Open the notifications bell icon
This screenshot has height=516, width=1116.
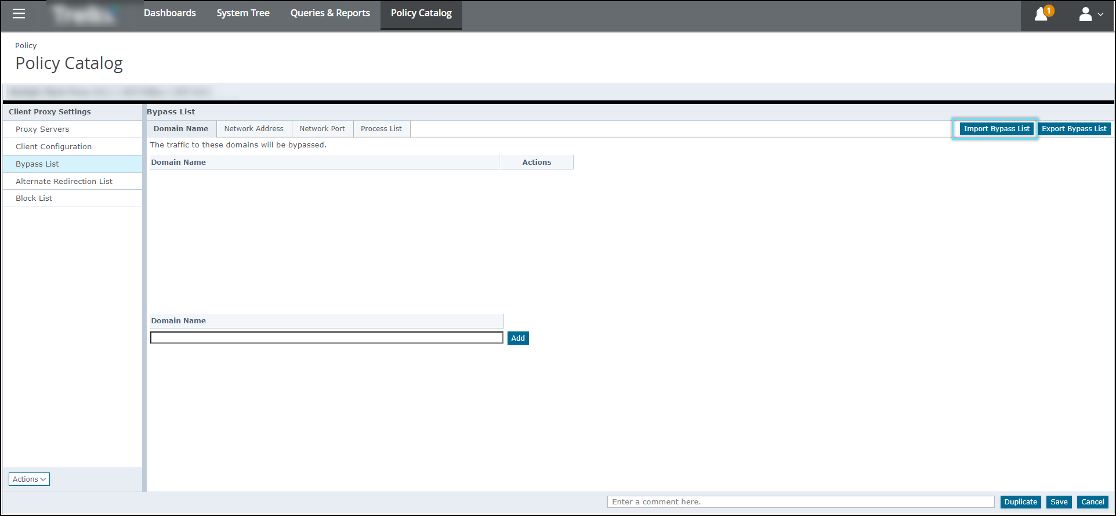[x=1042, y=14]
